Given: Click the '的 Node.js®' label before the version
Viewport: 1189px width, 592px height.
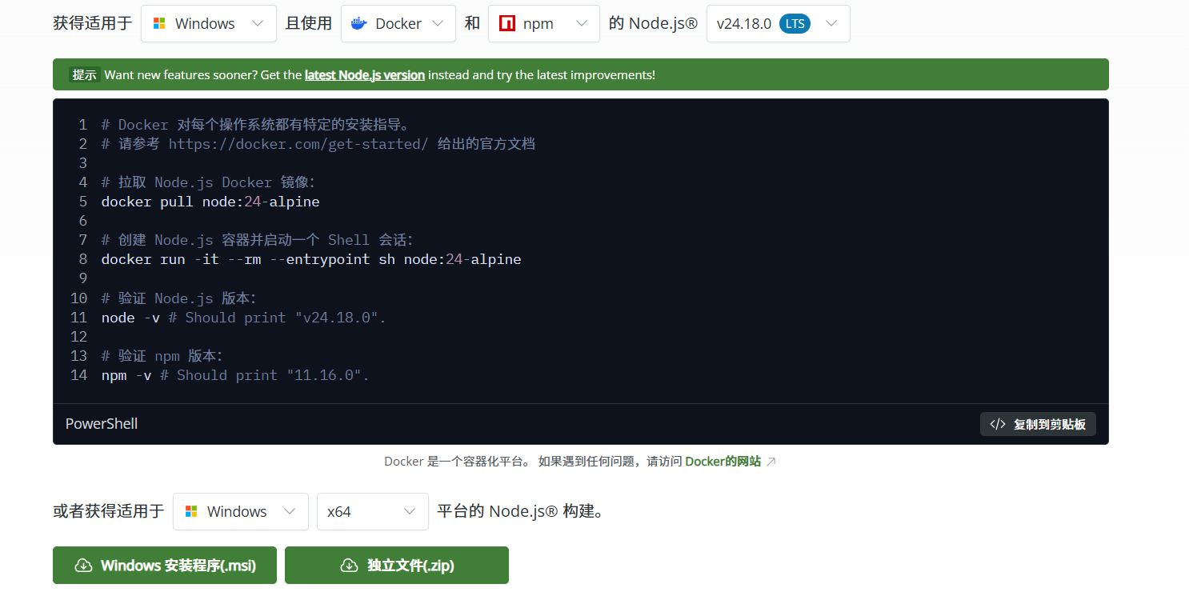Looking at the screenshot, I should (653, 24).
